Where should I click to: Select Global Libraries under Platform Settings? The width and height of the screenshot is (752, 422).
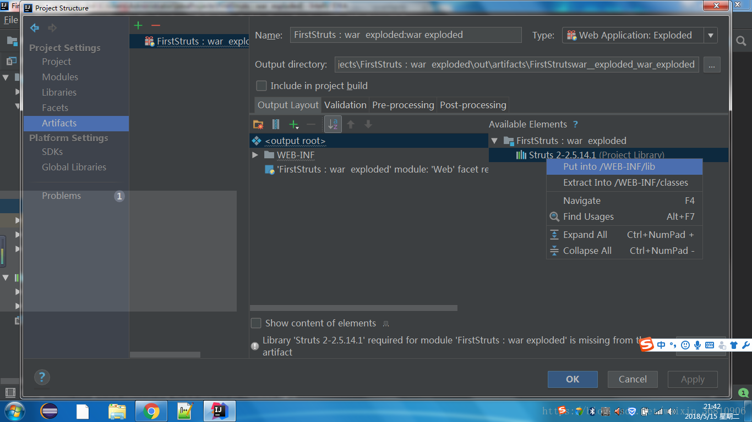pyautogui.click(x=74, y=168)
